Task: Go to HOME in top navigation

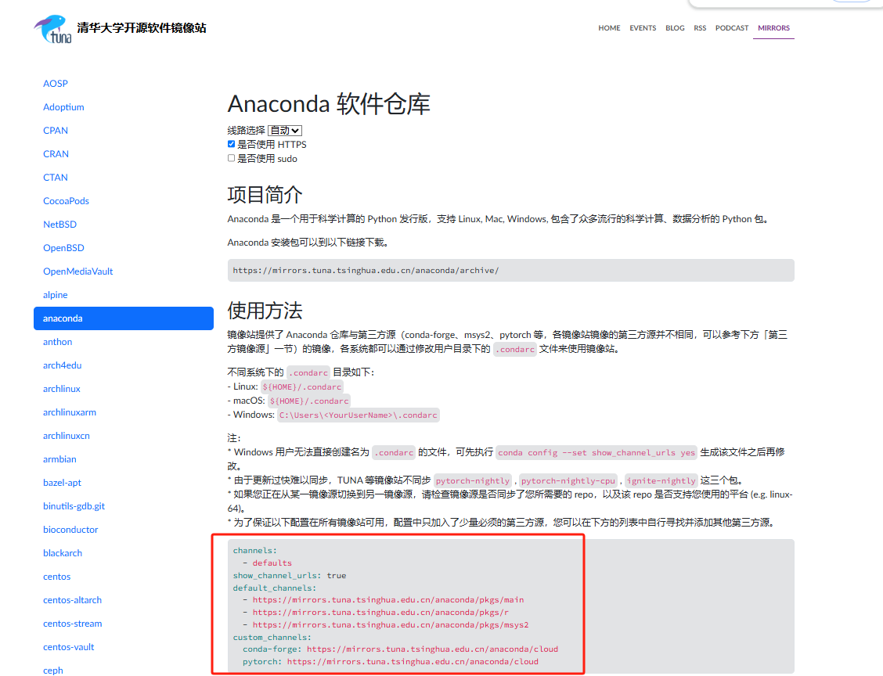Action: [x=609, y=28]
